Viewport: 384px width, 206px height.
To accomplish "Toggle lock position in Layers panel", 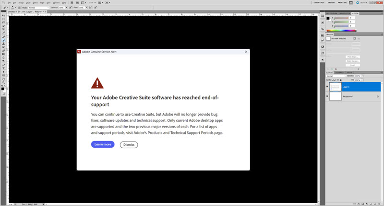I will tap(338, 80).
